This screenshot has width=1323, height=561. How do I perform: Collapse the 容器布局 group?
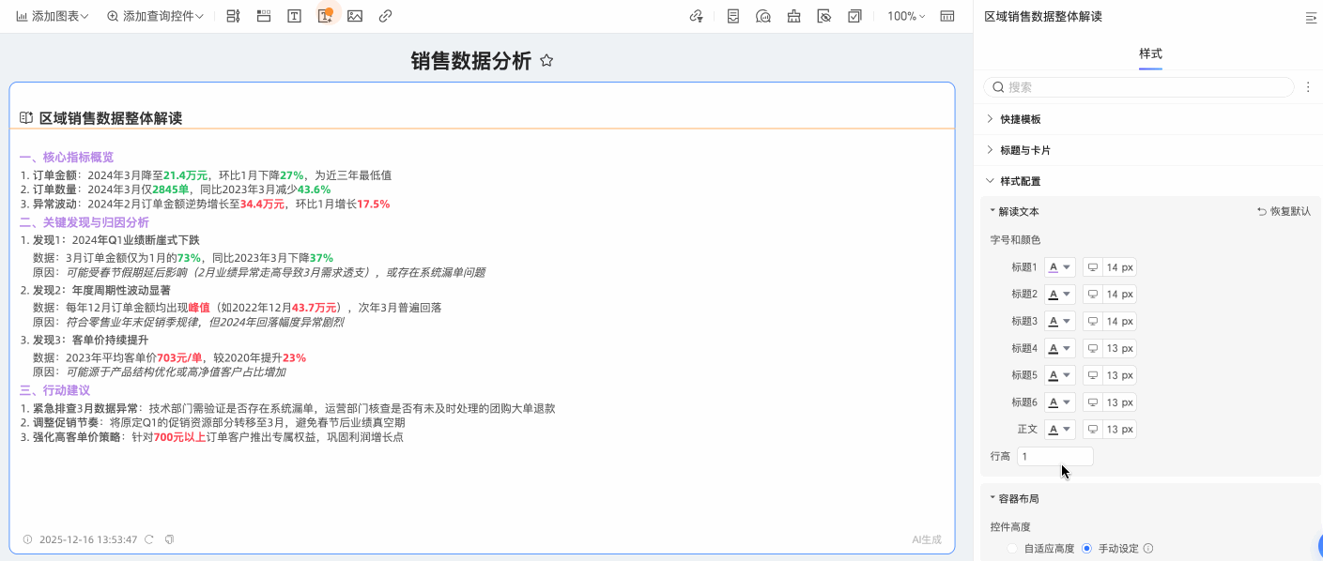coord(1013,499)
